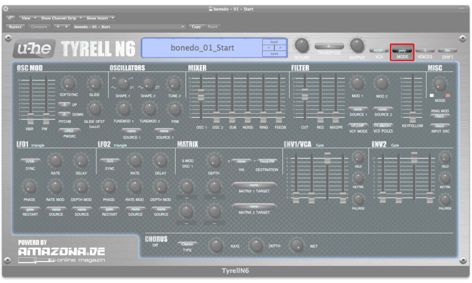Click the LFO1 PHASE knob

coord(29,187)
